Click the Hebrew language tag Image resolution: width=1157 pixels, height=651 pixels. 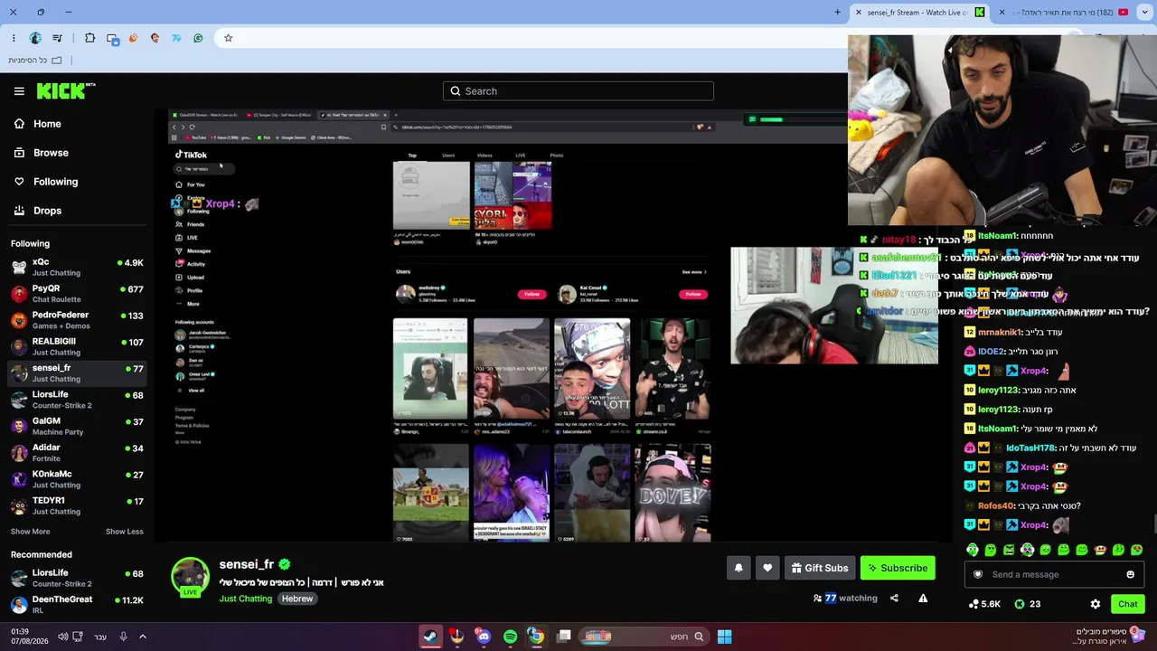tap(296, 599)
